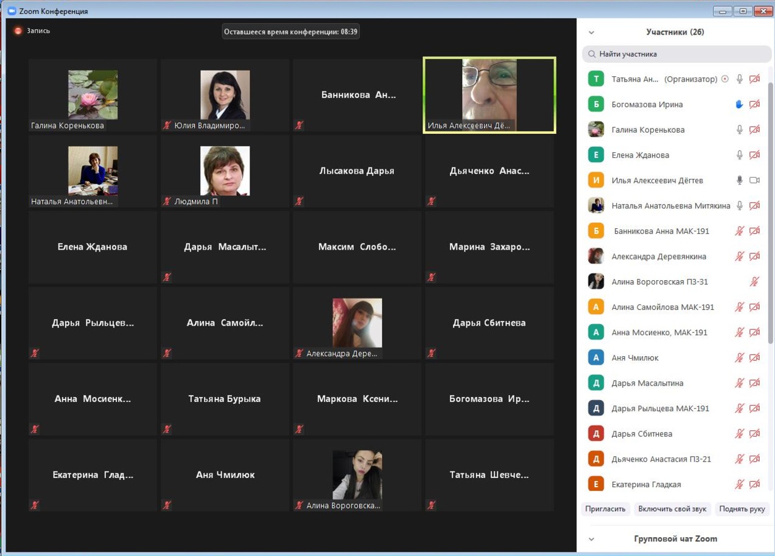Select Алина Вороговска... video tile photo
Viewport: 775px width, 556px height.
[x=357, y=475]
